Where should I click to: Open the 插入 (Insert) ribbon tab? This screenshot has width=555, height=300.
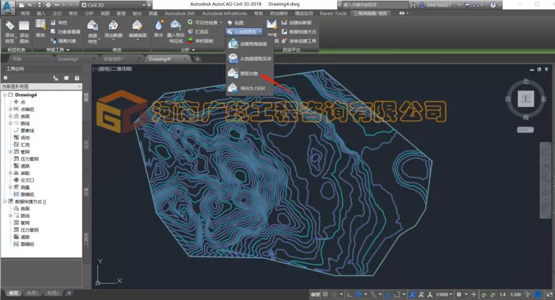tap(41, 13)
